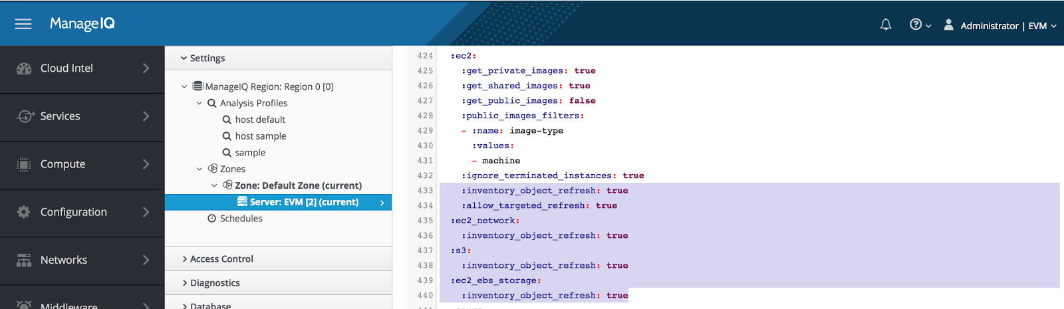The height and width of the screenshot is (309, 1064).
Task: Click the sample profile magnifier icon
Action: tap(227, 153)
